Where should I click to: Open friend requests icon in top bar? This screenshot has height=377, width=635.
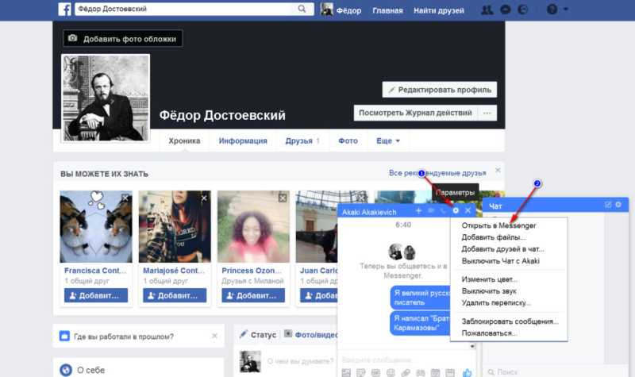487,10
